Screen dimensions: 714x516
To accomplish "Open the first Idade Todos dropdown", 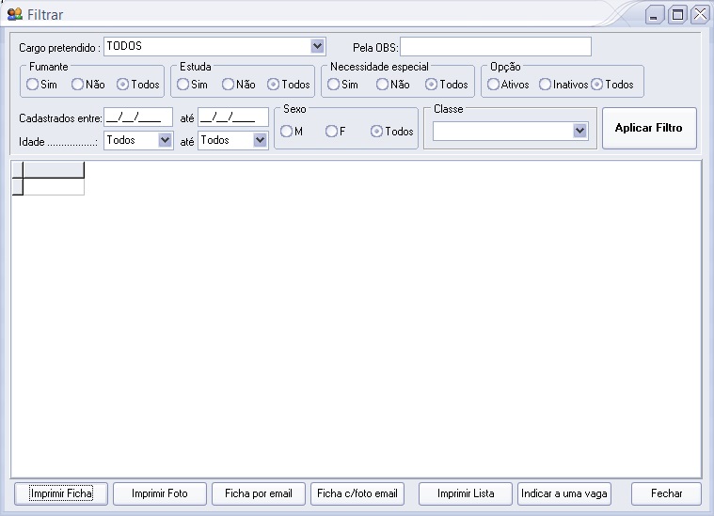I will (x=166, y=140).
